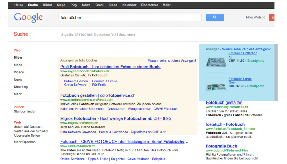
Task: Open Digitalfotos ab CHF 0.15 sitelink
Action: pos(149,132)
